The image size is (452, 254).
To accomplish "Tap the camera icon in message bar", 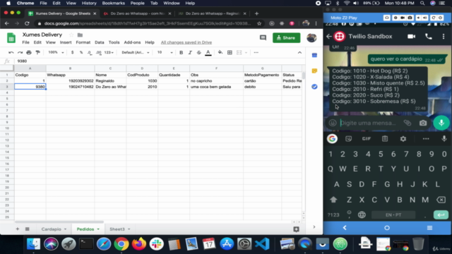I will (423, 123).
